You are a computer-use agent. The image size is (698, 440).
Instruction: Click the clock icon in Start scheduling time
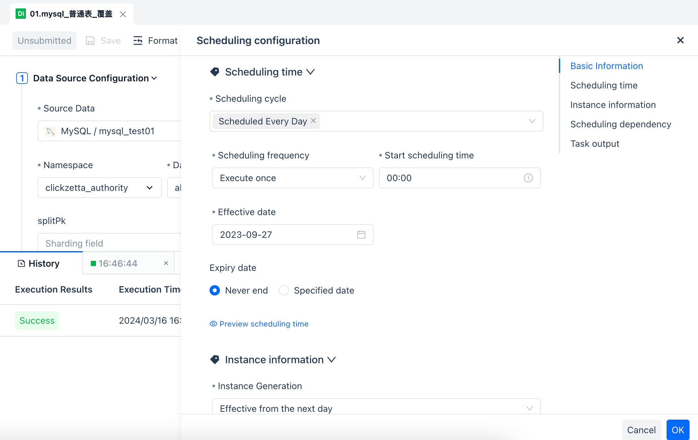528,178
